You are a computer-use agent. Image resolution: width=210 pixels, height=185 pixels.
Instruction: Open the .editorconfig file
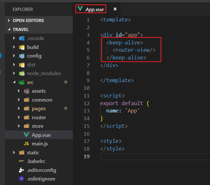(x=39, y=170)
